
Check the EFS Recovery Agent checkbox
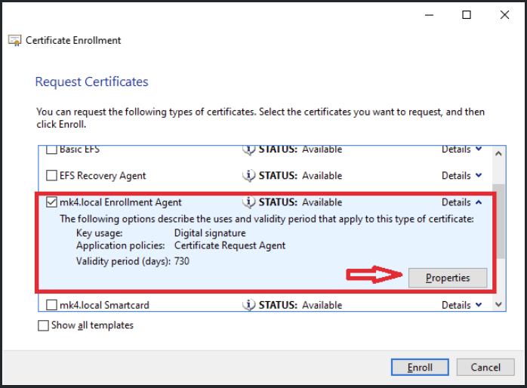pyautogui.click(x=51, y=175)
